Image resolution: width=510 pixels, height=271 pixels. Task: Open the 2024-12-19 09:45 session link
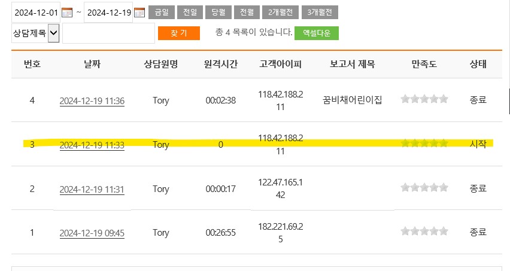pos(92,232)
